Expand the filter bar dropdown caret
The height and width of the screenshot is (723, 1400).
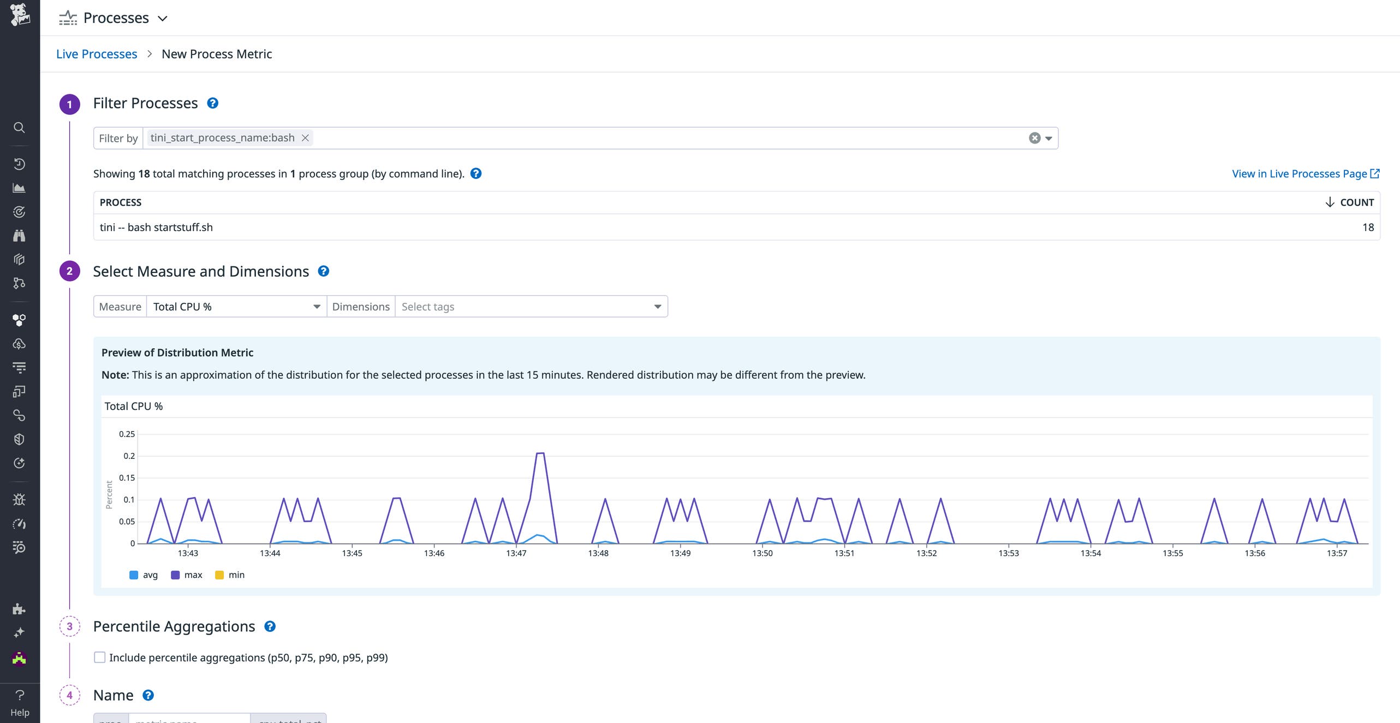pos(1048,139)
